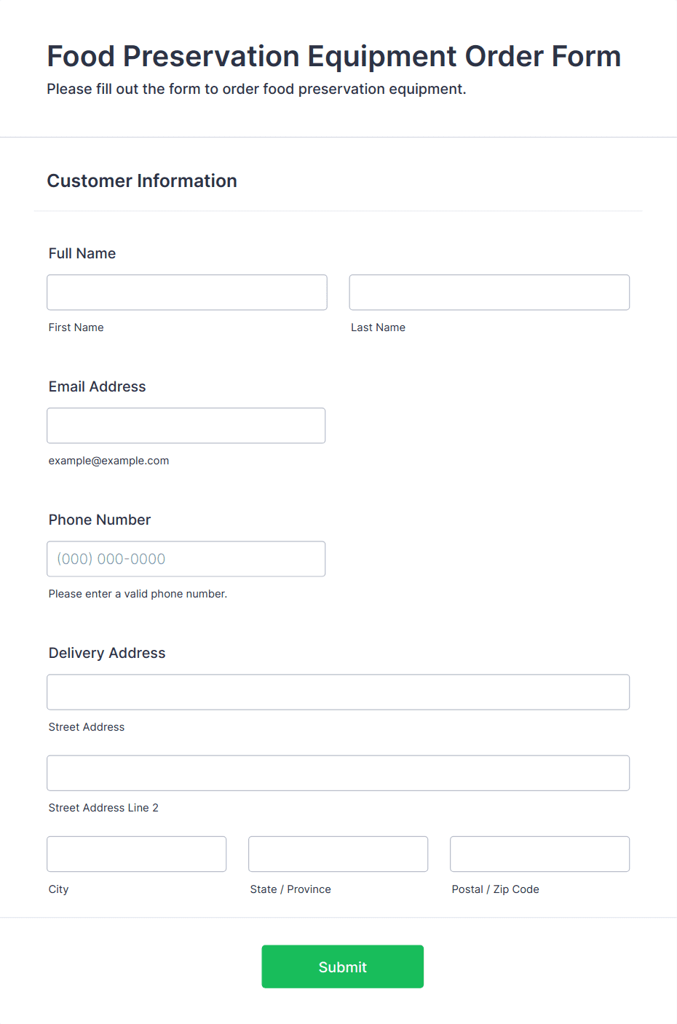This screenshot has height=1024, width=677.
Task: Click the example@example.com hint text
Action: click(x=109, y=461)
